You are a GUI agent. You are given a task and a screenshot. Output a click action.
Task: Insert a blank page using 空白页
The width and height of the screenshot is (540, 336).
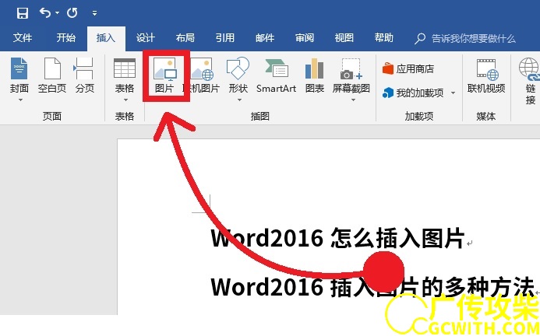[52, 75]
